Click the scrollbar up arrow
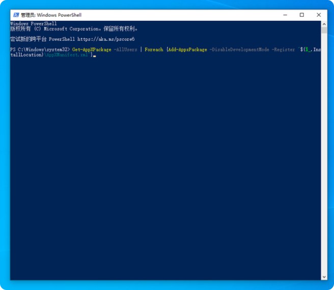 [323, 24]
